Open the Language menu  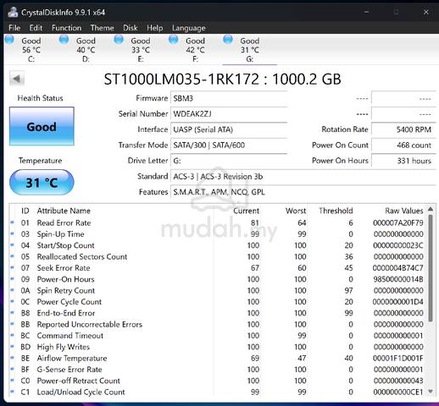click(189, 28)
